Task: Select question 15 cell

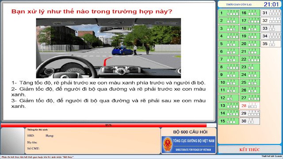Action: (229, 121)
